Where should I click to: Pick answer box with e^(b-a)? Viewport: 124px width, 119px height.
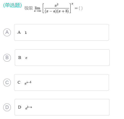(62, 107)
